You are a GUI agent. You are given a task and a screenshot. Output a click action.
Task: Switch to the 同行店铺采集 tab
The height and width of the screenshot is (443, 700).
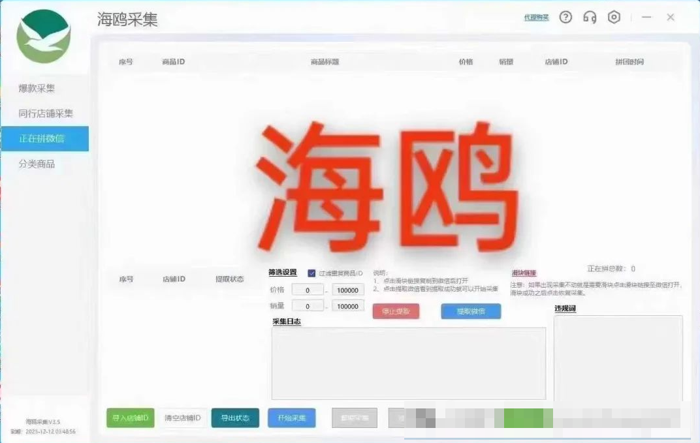tap(46, 114)
